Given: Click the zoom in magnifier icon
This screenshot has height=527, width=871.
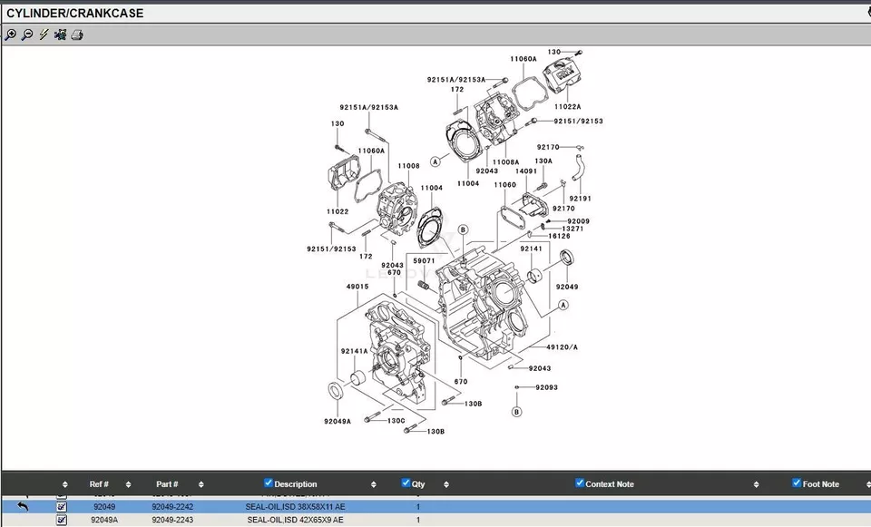Looking at the screenshot, I should (x=10, y=35).
